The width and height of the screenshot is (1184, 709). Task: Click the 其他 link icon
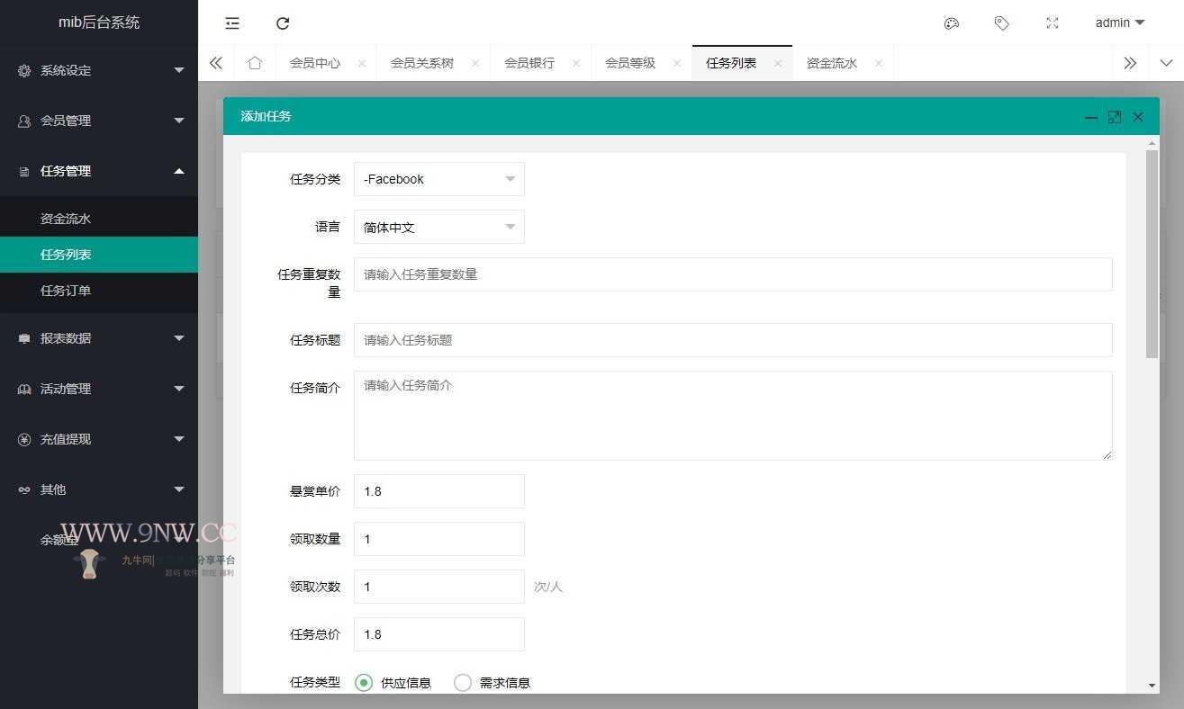click(24, 489)
